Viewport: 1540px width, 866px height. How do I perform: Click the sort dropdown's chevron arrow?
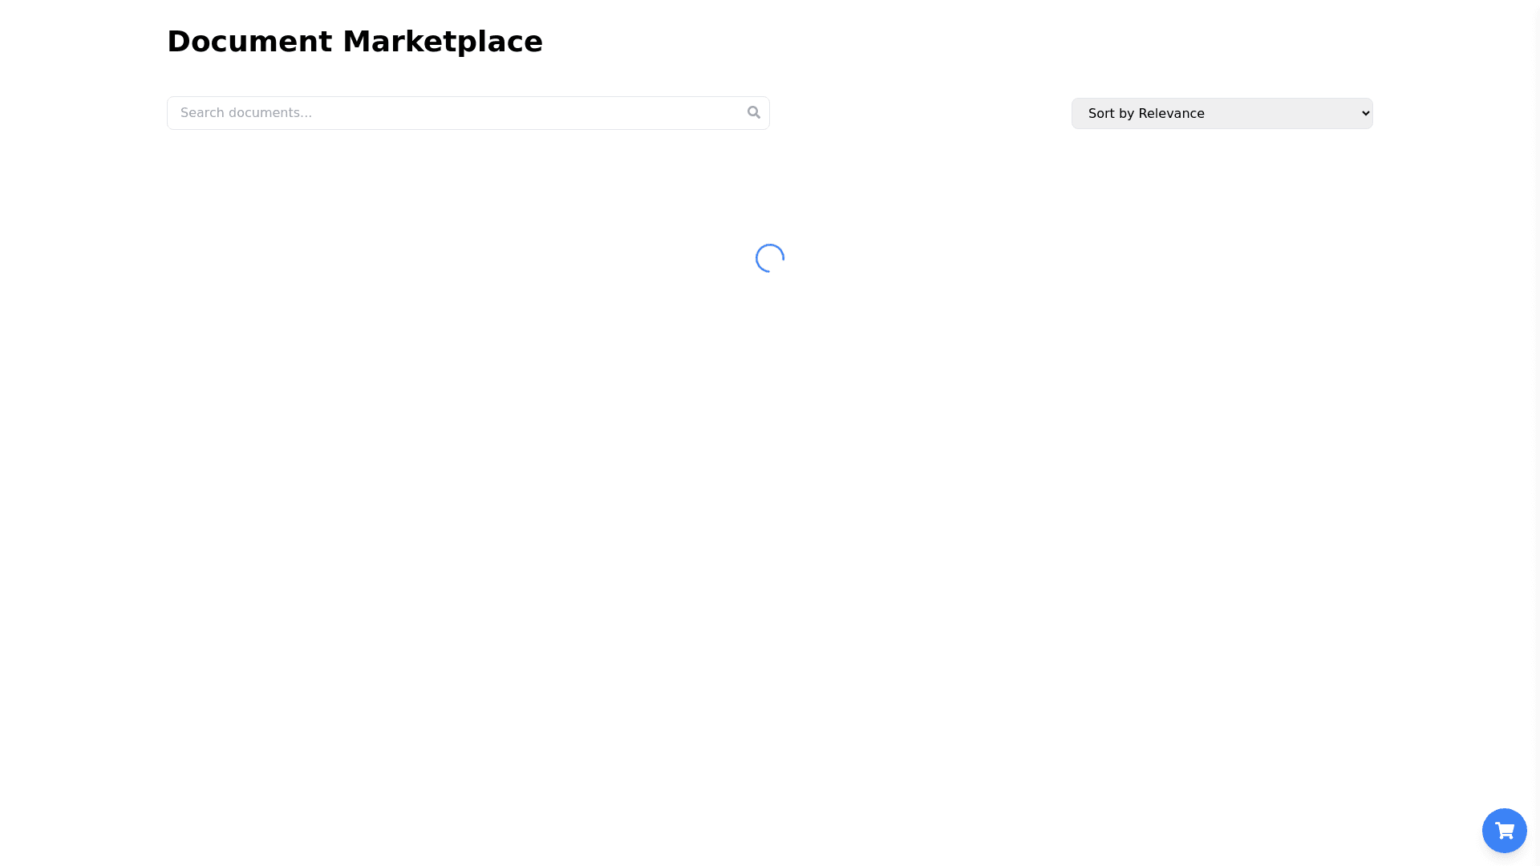click(1365, 113)
